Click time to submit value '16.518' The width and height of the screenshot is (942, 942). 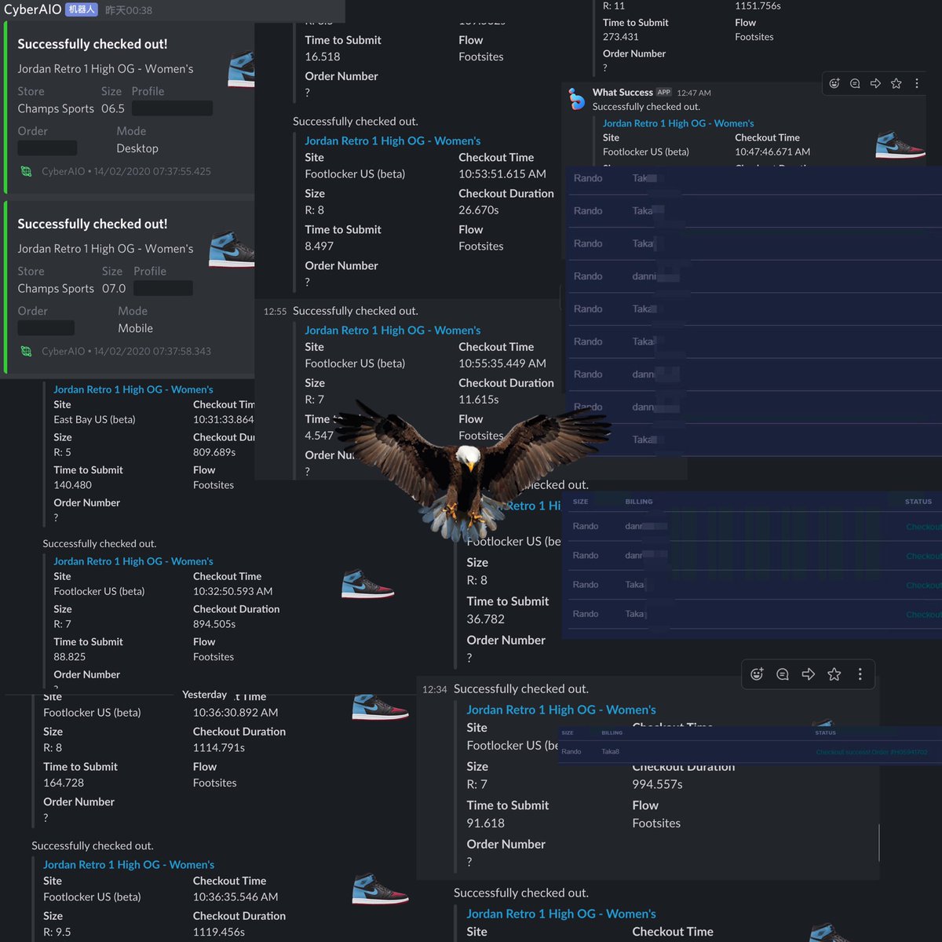(323, 57)
